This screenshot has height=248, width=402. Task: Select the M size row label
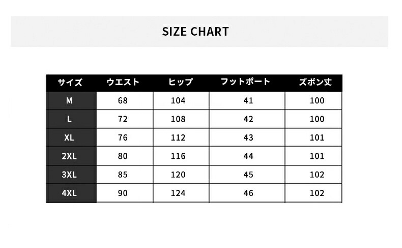click(x=70, y=101)
